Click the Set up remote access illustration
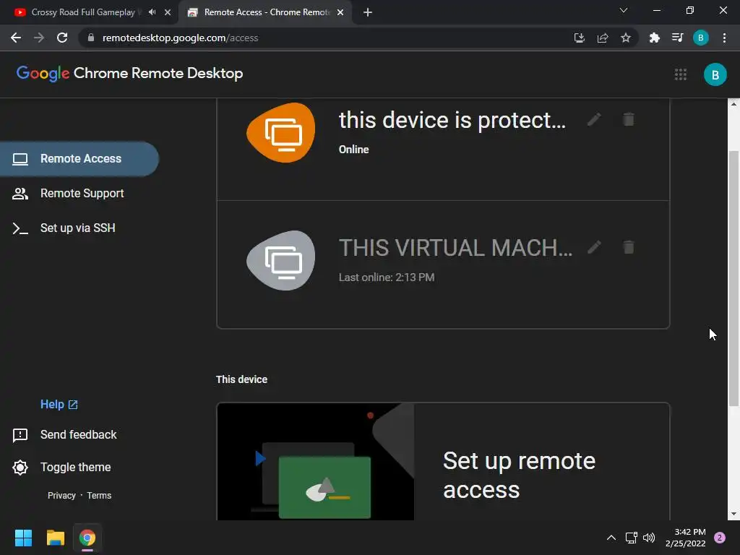This screenshot has height=555, width=740. click(315, 462)
